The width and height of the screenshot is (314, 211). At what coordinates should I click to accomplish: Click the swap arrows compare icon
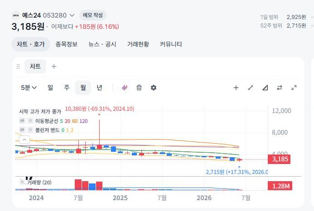point(280,88)
